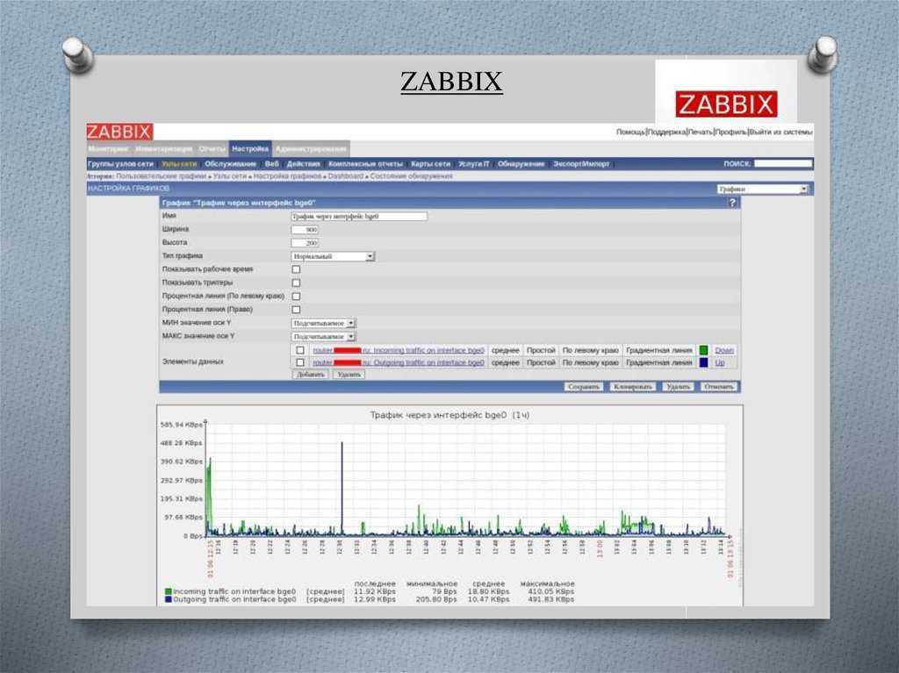Open the 'Тип графика' dropdown
The width and height of the screenshot is (899, 673).
(x=333, y=256)
